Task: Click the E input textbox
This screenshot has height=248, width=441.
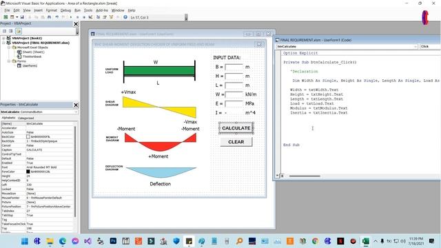Action: pyautogui.click(x=234, y=103)
